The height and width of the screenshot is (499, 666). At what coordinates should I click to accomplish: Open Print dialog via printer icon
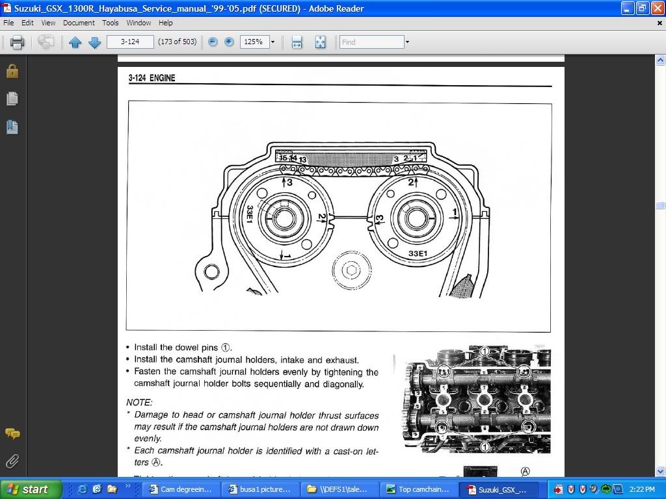(x=17, y=42)
